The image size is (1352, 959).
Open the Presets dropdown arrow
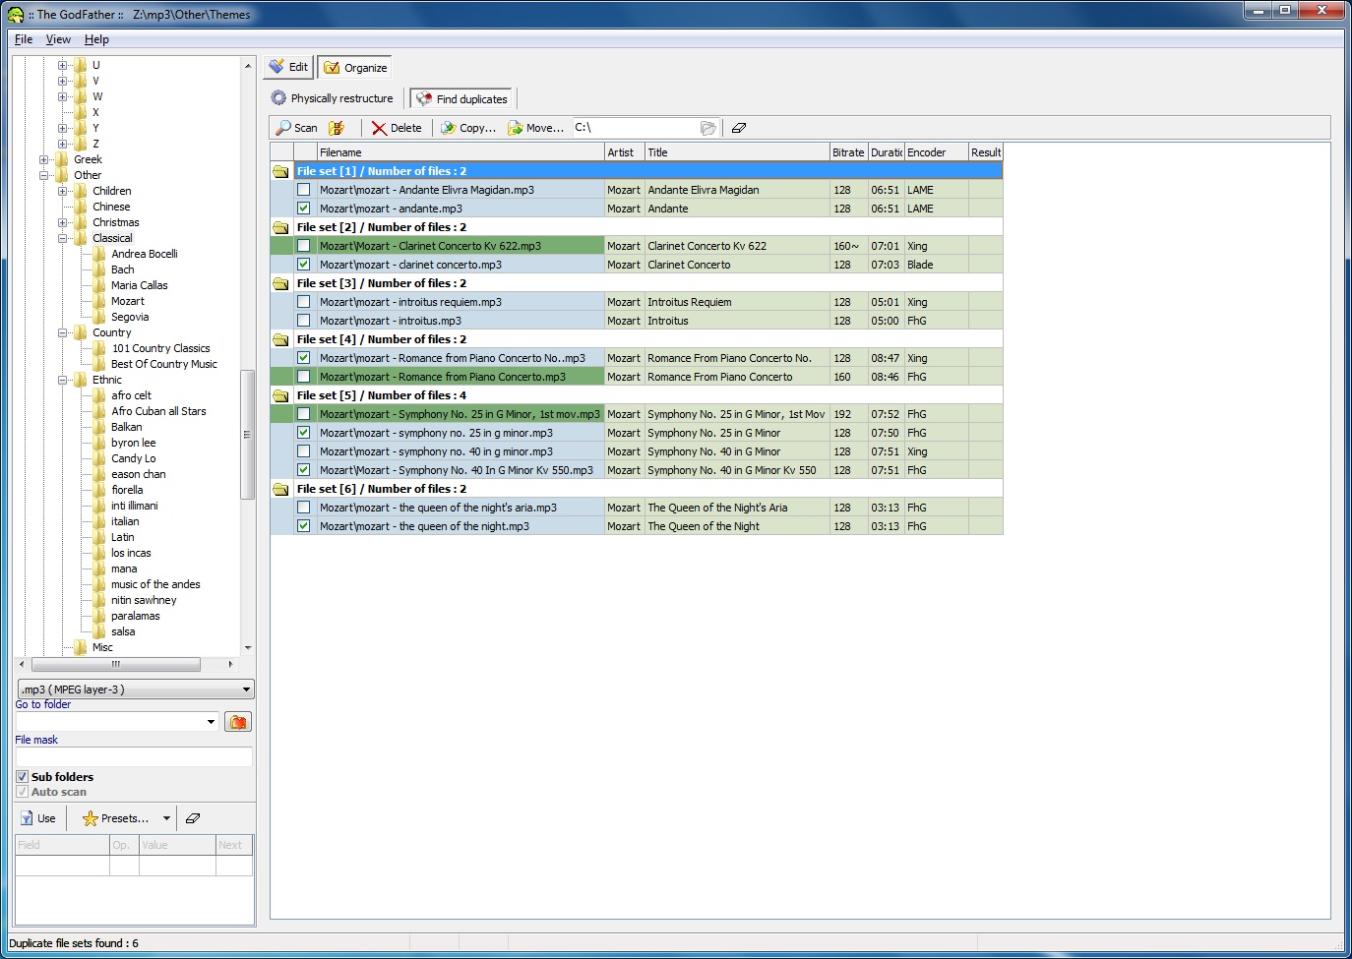pyautogui.click(x=166, y=818)
